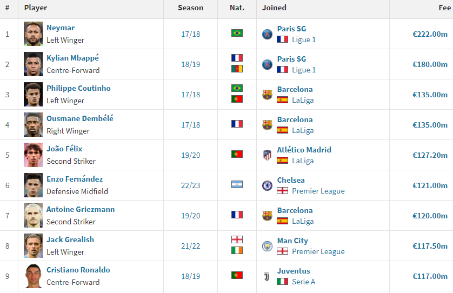The image size is (453, 293).
Task: Click the Argentina flag for Enzo Fernández
Action: (x=237, y=184)
